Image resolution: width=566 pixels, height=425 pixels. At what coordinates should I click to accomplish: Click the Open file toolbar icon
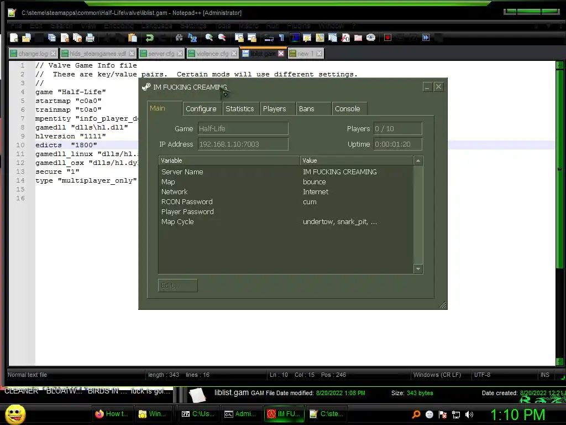pos(27,38)
